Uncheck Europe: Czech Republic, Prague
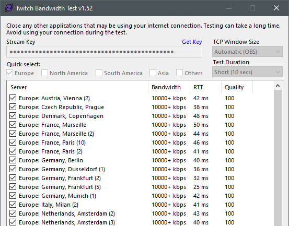The height and width of the screenshot is (226, 289). tap(13, 107)
